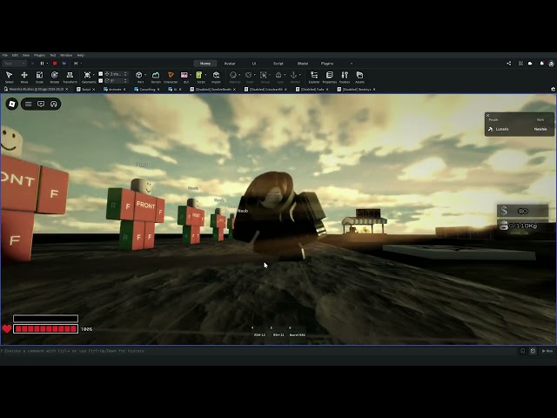
Task: Open the Assets panel
Action: point(359,77)
